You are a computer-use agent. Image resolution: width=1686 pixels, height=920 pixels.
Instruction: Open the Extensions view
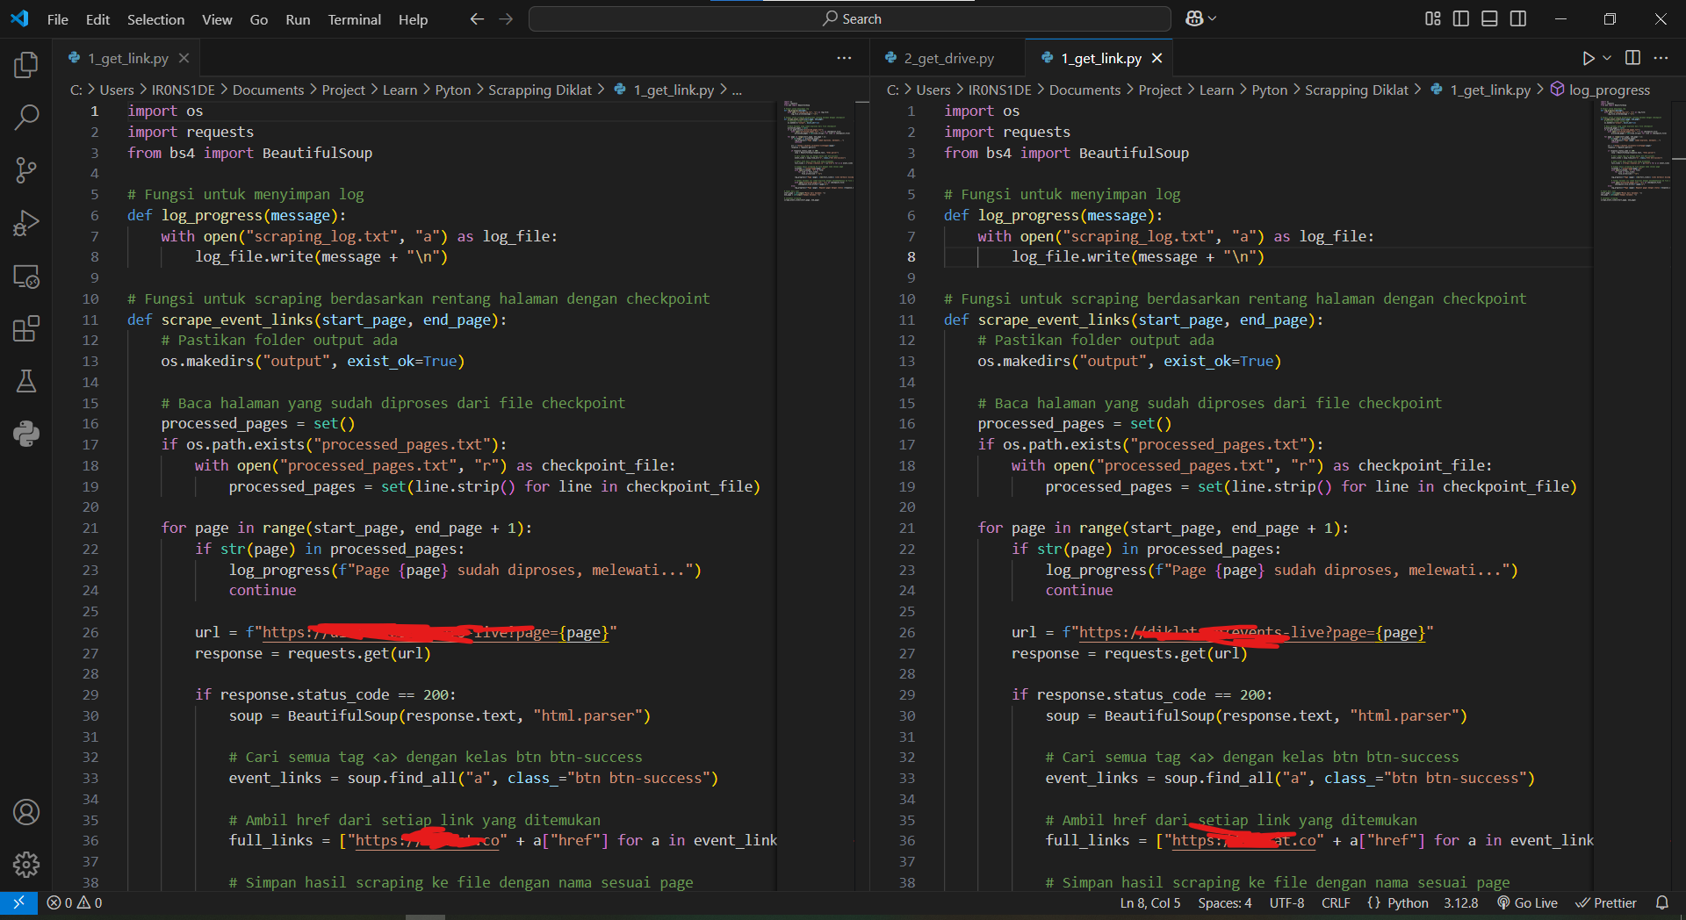tap(26, 329)
